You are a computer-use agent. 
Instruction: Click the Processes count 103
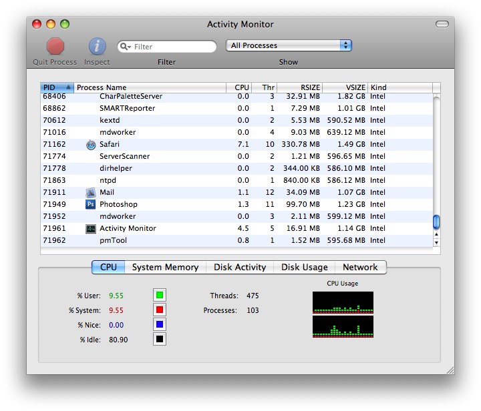click(x=253, y=310)
